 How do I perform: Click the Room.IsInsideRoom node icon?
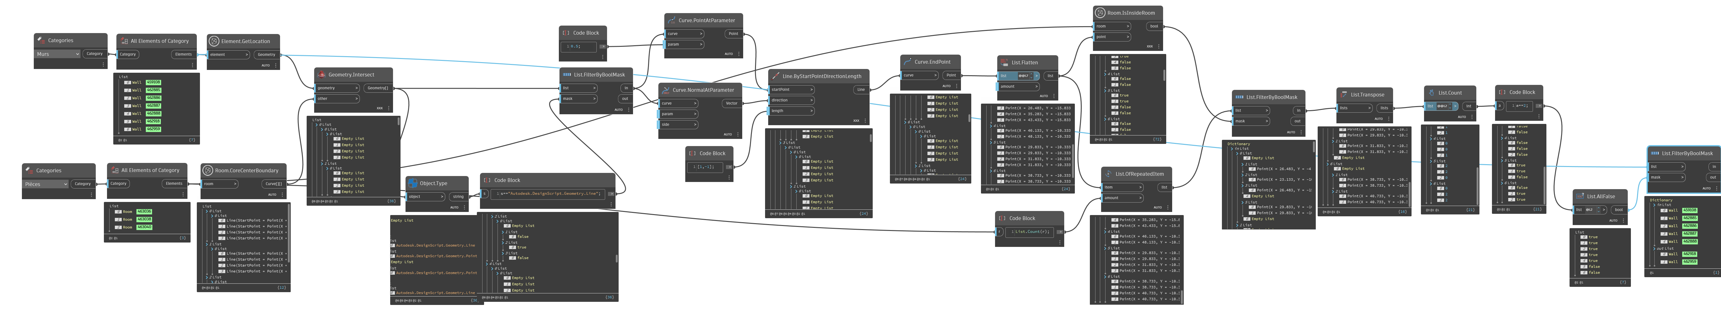click(1100, 13)
